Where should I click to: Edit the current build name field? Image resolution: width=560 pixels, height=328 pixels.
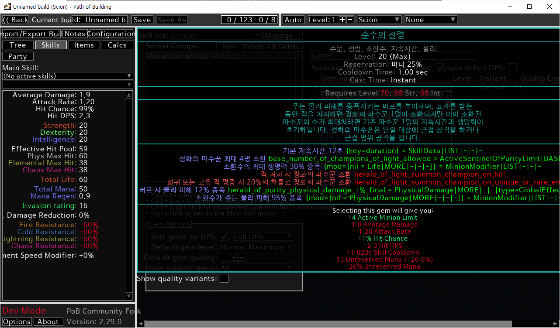click(x=100, y=20)
